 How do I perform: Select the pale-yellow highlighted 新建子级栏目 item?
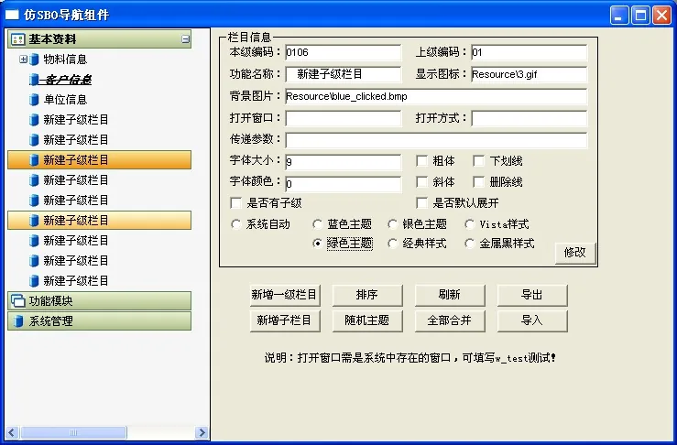click(99, 220)
